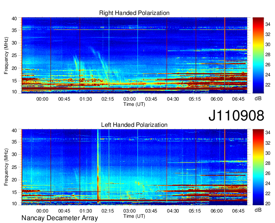Click the 06:45 tick under the left-handed plot

238,211
